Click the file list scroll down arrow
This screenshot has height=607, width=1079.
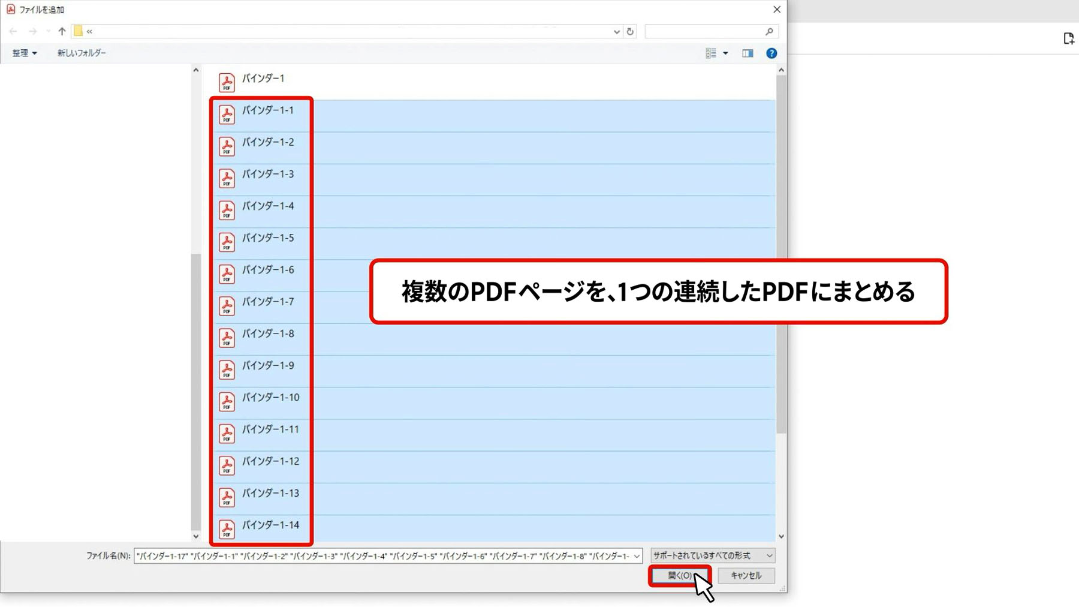(x=781, y=537)
